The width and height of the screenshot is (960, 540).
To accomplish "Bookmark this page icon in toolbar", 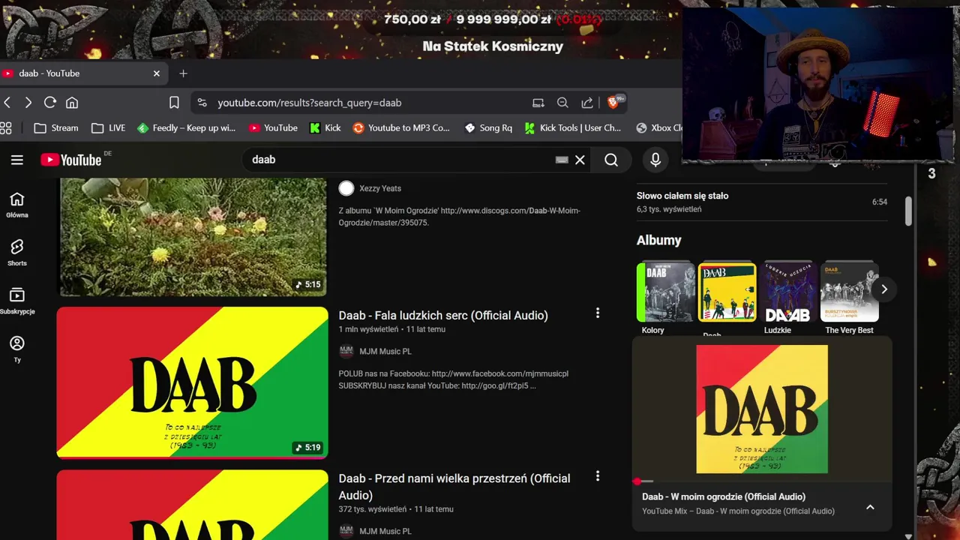I will pos(174,103).
